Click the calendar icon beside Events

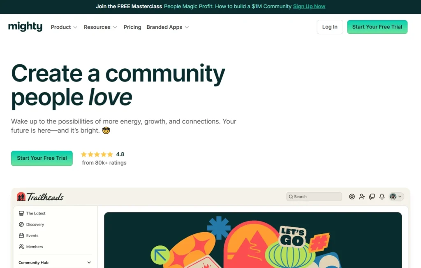[x=21, y=235]
